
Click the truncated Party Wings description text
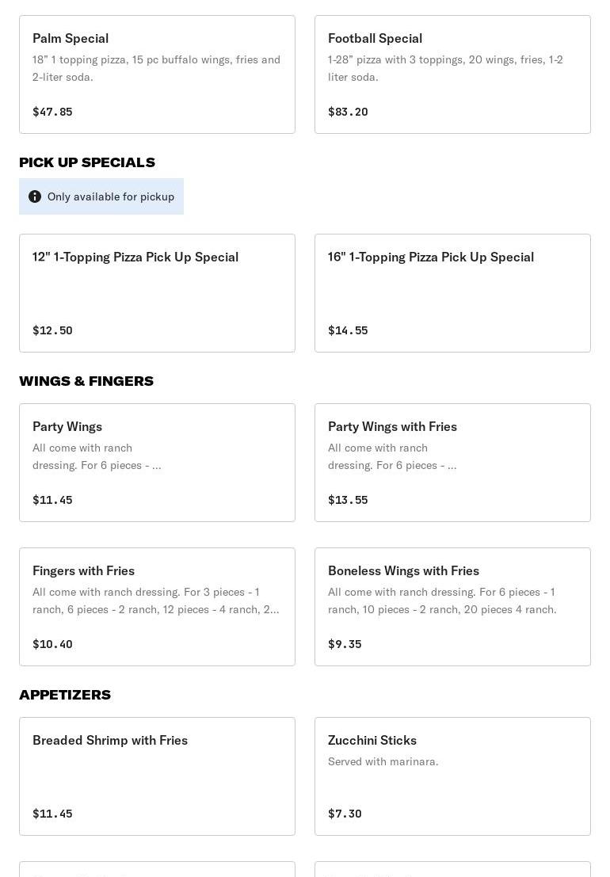(97, 456)
